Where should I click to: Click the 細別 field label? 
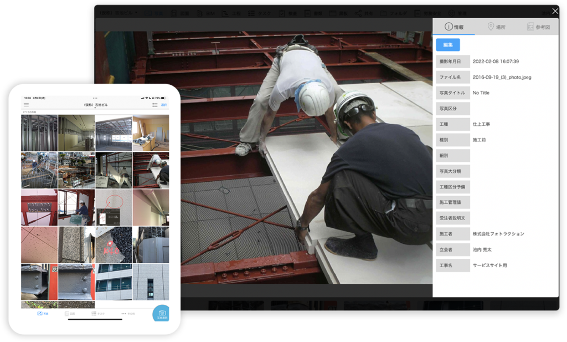453,156
